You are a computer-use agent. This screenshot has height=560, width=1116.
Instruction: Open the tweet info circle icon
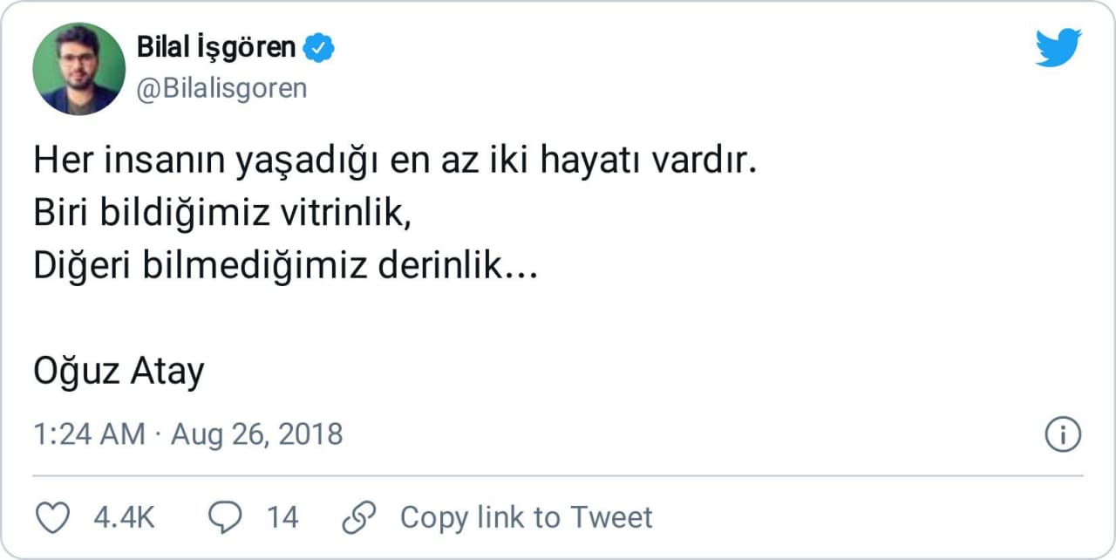(1063, 434)
